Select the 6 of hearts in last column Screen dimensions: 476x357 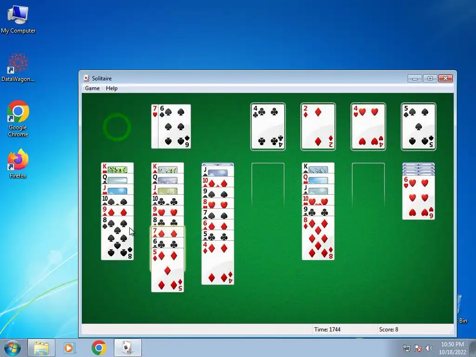click(x=418, y=198)
